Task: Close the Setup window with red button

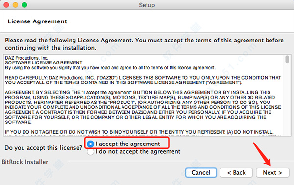Action: click(x=6, y=5)
